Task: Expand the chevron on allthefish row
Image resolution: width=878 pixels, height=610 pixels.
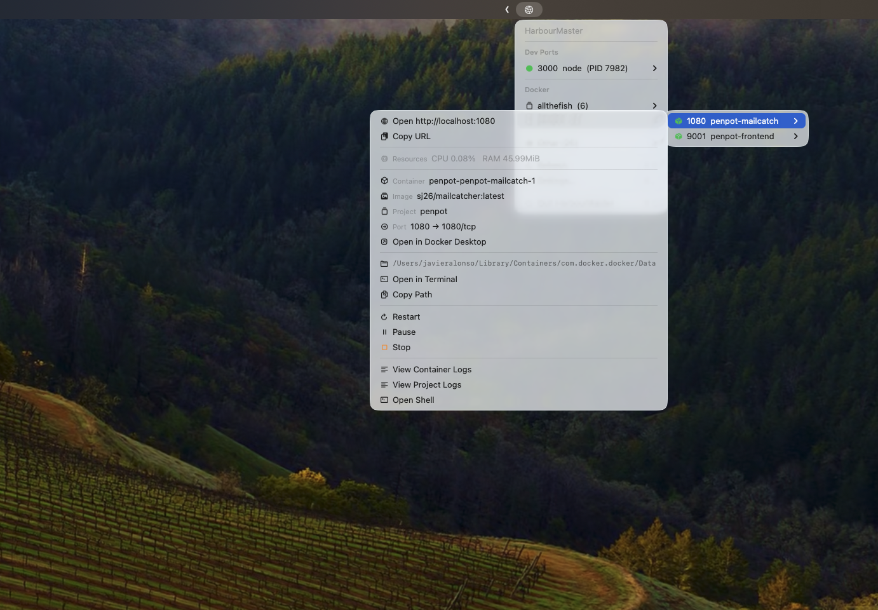Action: click(x=654, y=105)
